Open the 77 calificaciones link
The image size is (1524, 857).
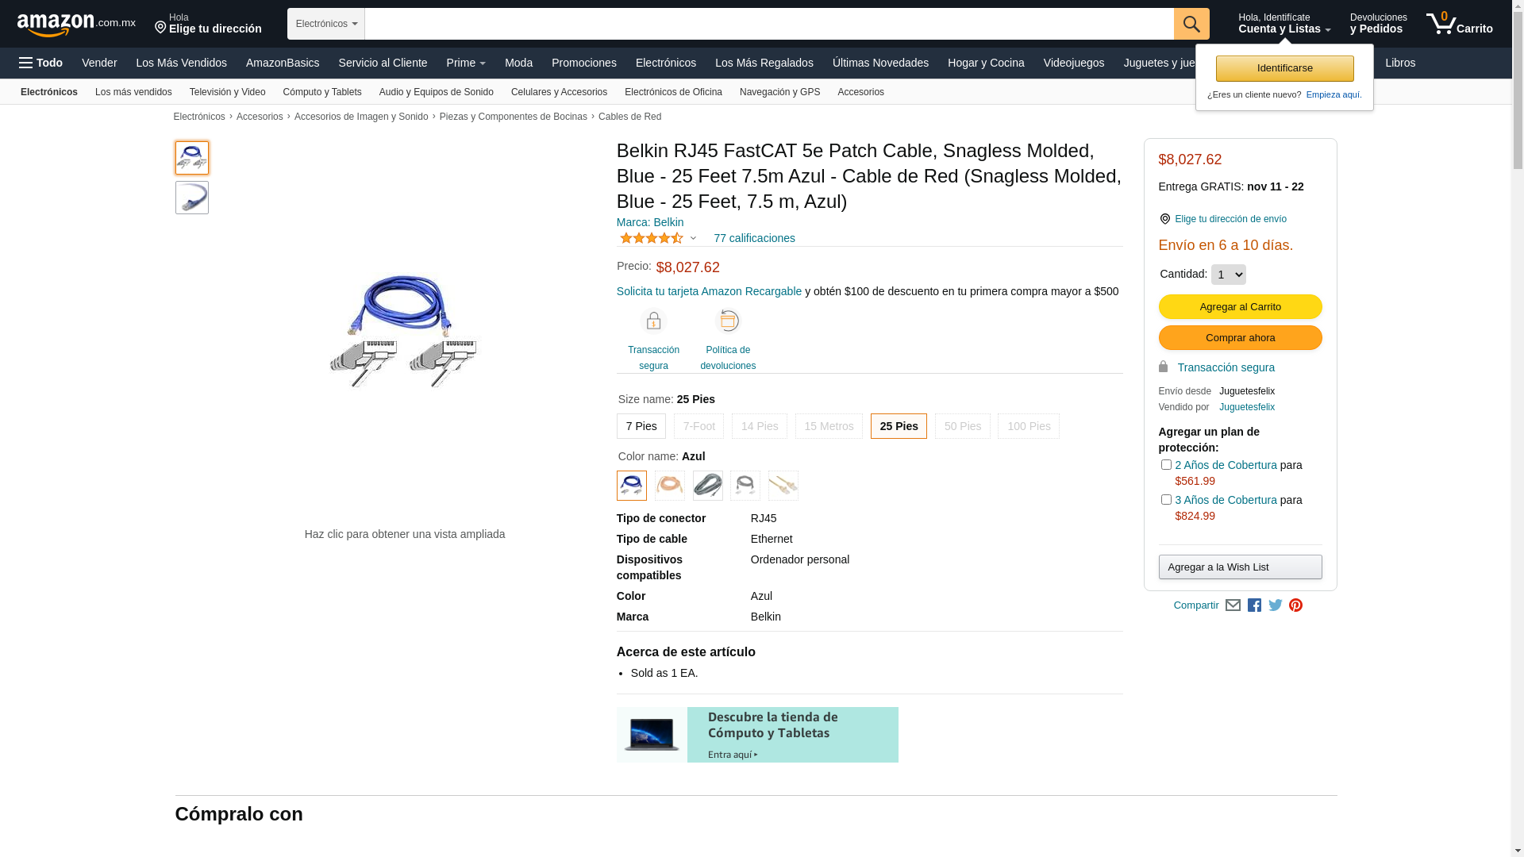point(754,238)
